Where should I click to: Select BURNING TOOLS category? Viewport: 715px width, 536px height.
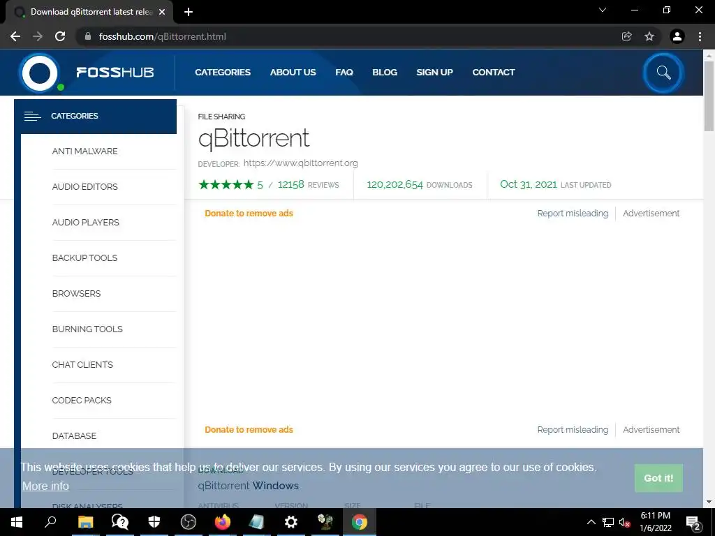click(x=87, y=329)
